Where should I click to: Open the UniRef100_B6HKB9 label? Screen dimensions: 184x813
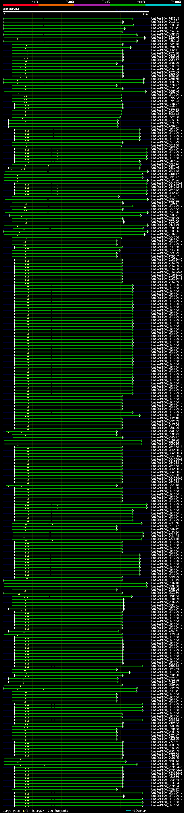pyautogui.click(x=165, y=82)
